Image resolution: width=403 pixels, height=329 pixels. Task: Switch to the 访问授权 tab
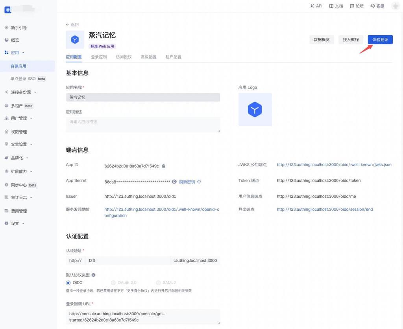tap(124, 57)
